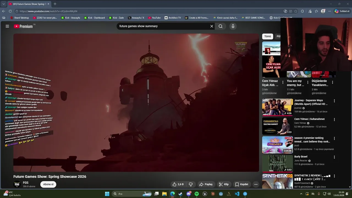Open more actions ellipsis under video
Image resolution: width=352 pixels, height=198 pixels.
point(256,184)
